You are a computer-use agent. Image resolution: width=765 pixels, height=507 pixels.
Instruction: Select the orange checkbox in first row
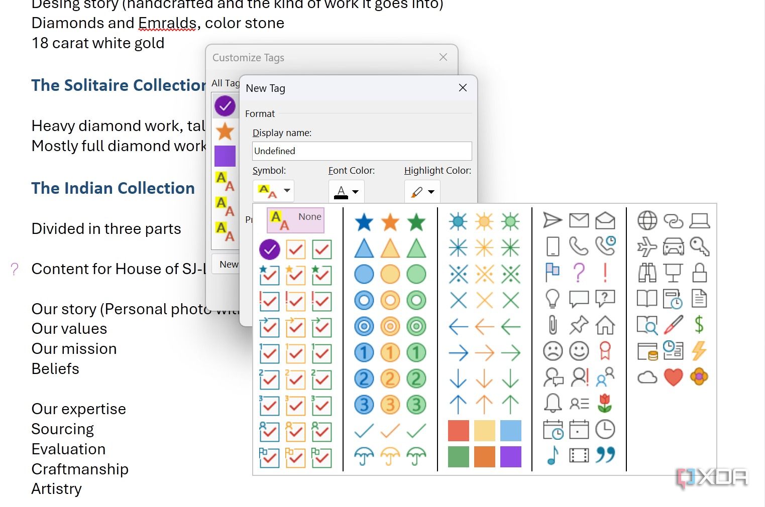296,249
